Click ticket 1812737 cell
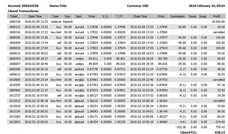The height and width of the screenshot is (134, 228). click(15, 95)
